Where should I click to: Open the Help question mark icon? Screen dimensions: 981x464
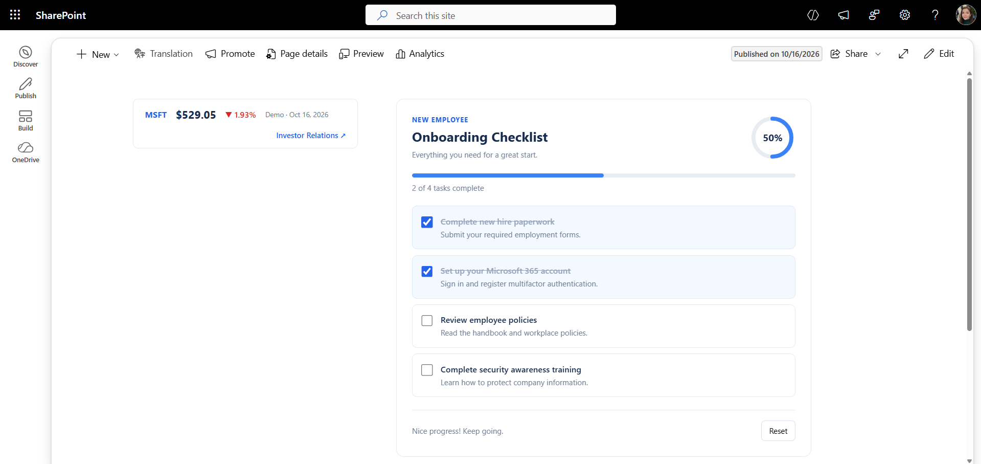(935, 15)
